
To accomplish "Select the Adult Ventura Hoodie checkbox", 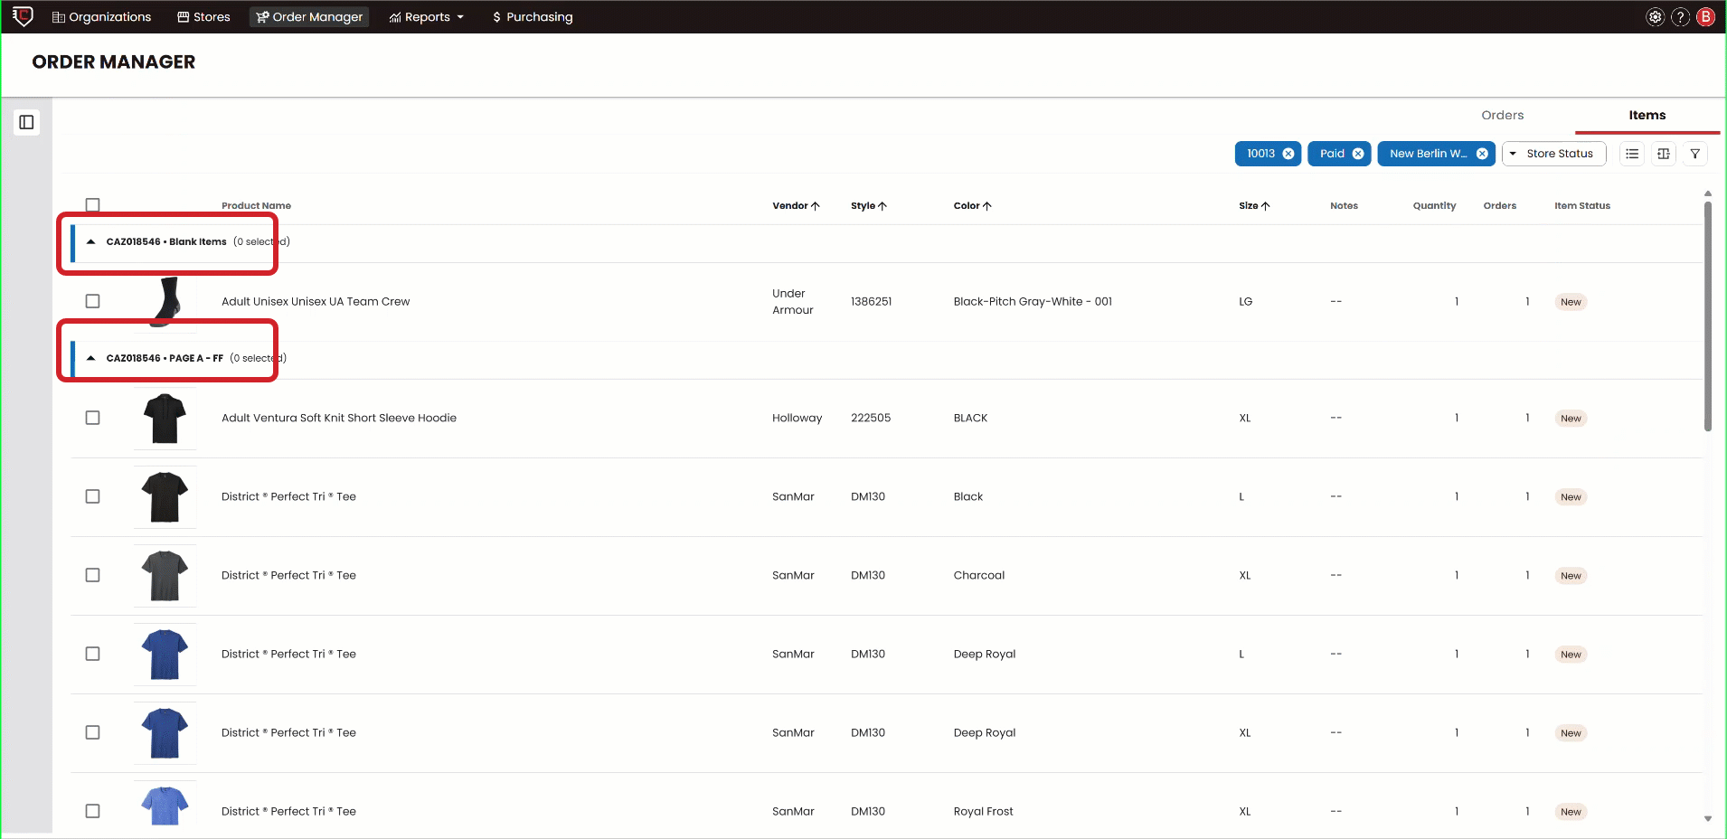I will [92, 418].
